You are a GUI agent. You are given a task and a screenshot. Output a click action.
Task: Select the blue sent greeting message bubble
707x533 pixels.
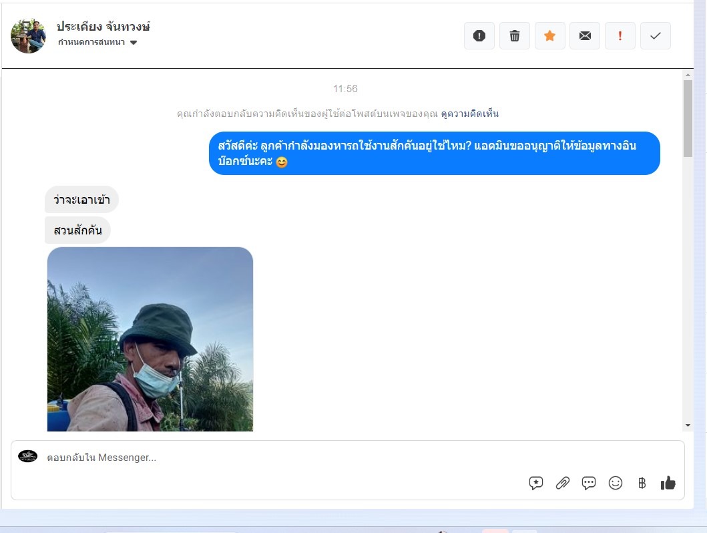(434, 154)
